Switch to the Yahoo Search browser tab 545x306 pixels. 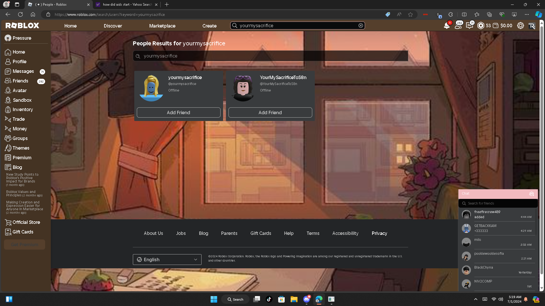click(127, 5)
